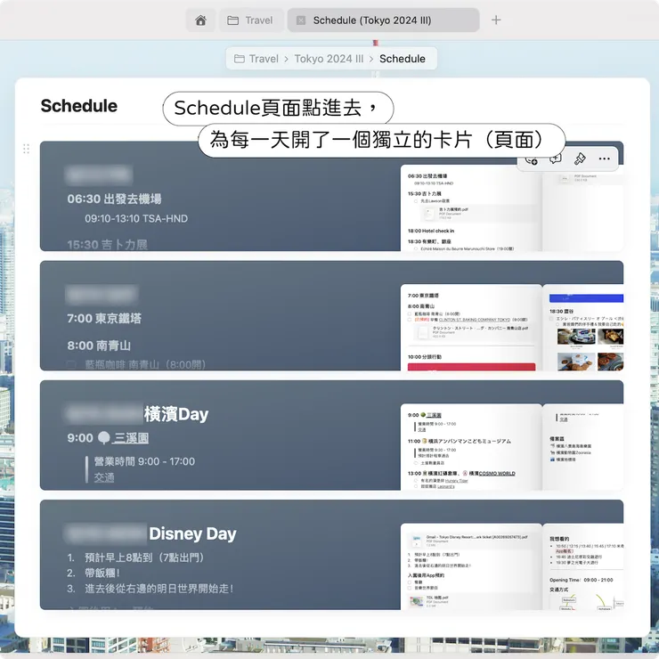The height and width of the screenshot is (659, 659).
Task: Open Travel in the breadcrumb
Action: coord(264,59)
